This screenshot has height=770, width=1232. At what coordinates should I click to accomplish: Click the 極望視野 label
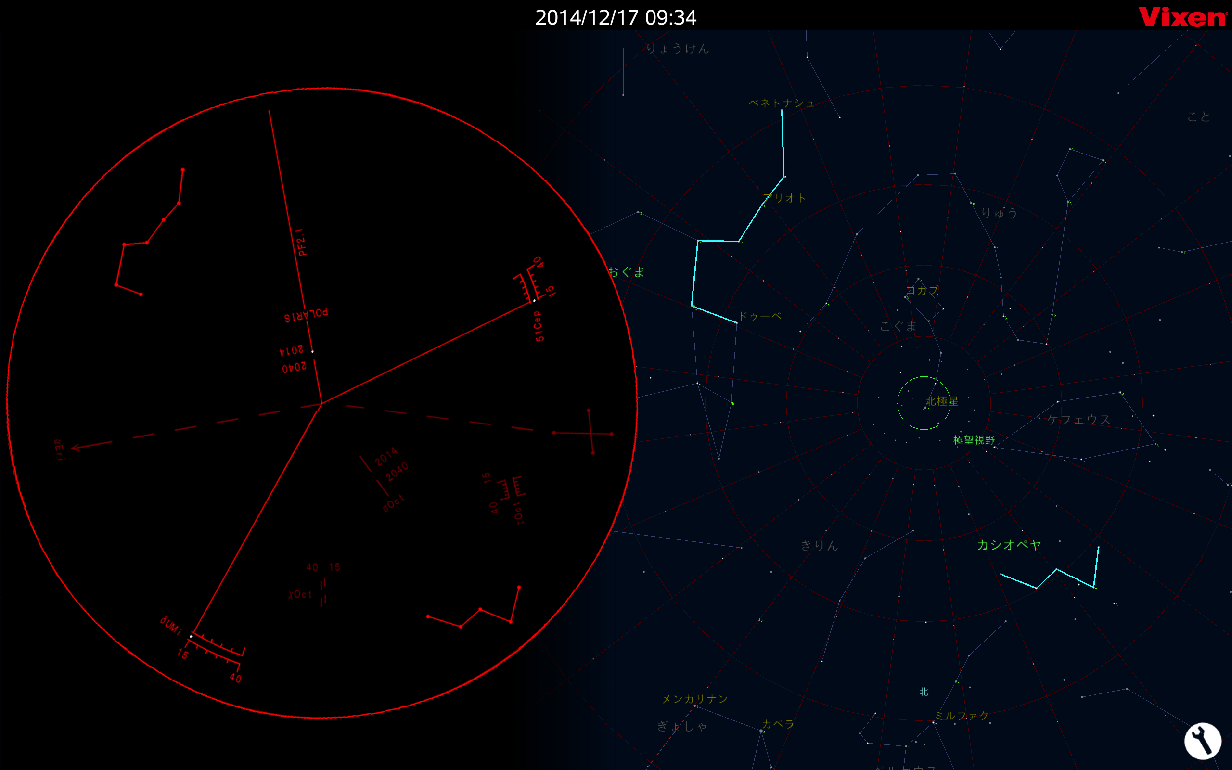point(974,440)
